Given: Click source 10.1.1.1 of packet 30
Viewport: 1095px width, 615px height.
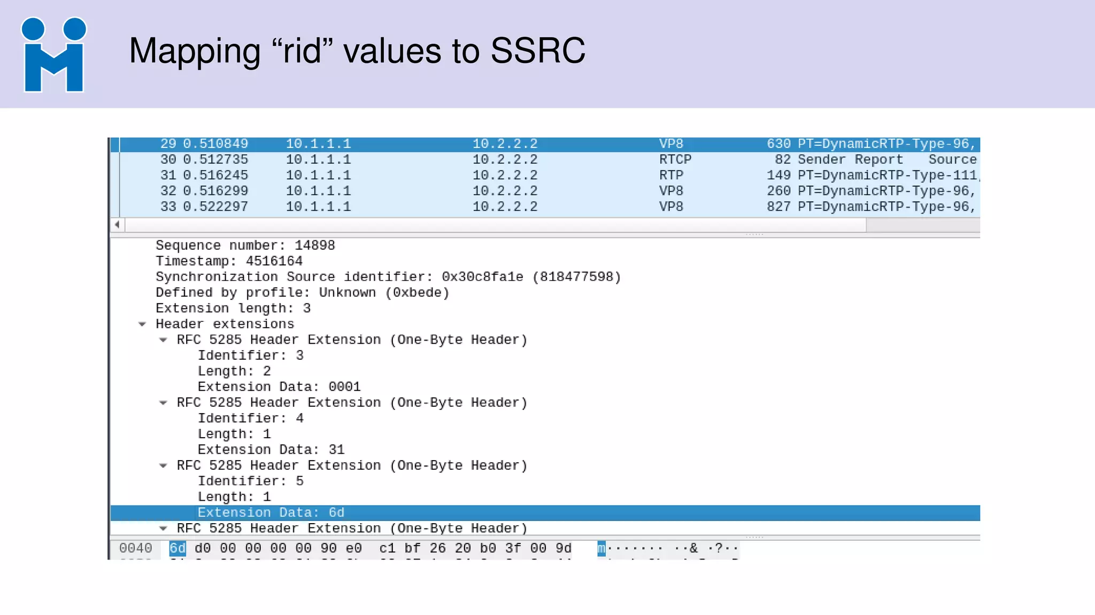Looking at the screenshot, I should (319, 160).
